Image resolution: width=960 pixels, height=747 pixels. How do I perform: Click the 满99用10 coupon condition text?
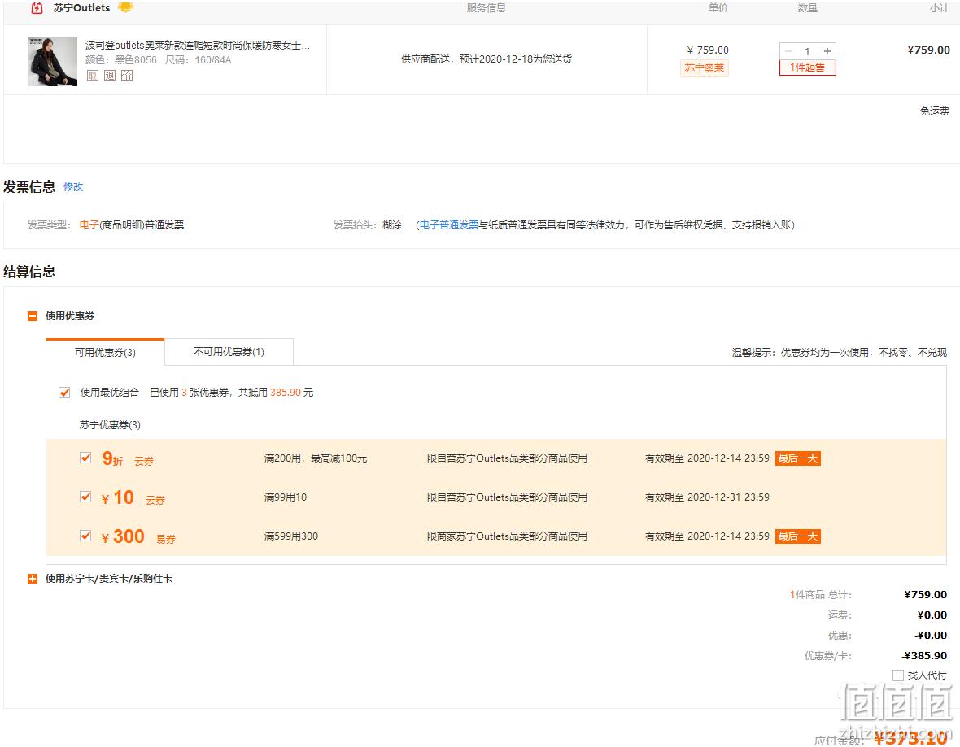click(286, 497)
